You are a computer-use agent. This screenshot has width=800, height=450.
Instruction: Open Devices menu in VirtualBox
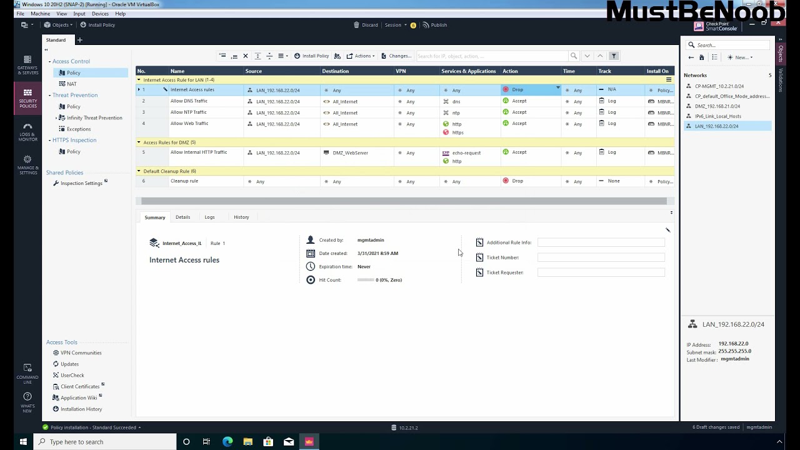100,13
